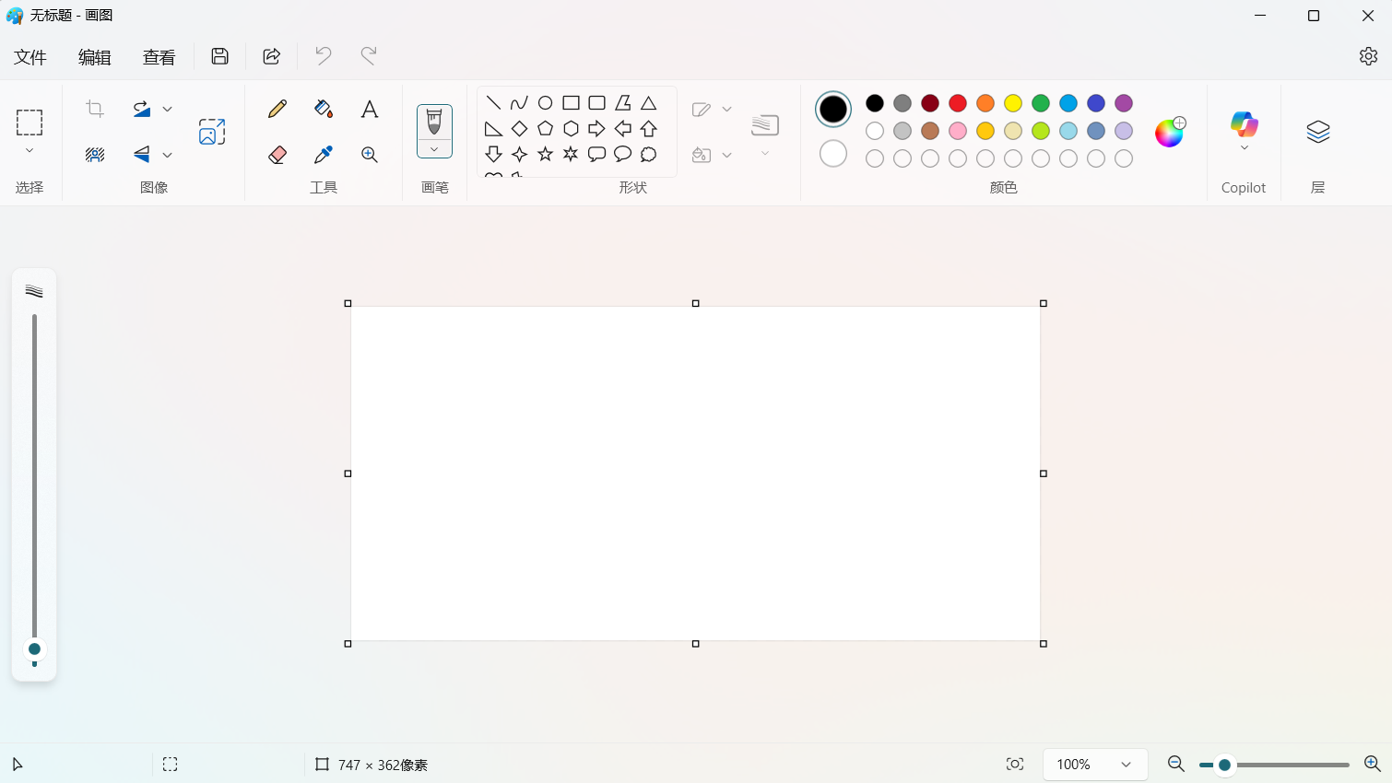Viewport: 1392px width, 783px height.
Task: Select the Curve shape
Action: tap(519, 103)
